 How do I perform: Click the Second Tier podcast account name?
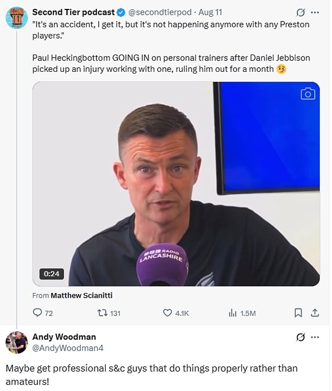[x=73, y=12]
